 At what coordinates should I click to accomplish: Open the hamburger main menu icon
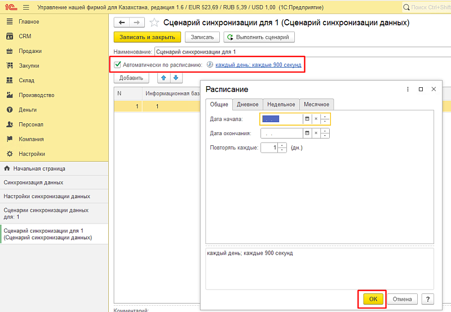tap(26, 7)
